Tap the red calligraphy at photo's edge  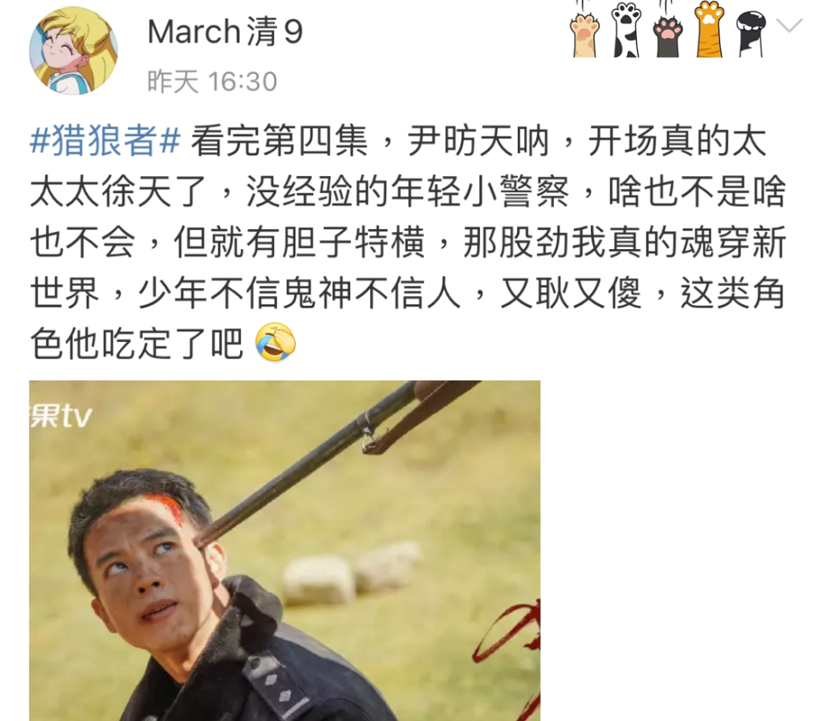click(508, 651)
